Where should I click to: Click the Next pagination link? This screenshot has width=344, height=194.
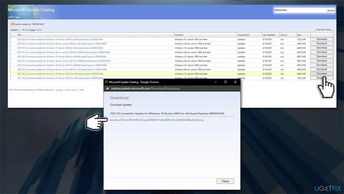pyautogui.click(x=329, y=30)
